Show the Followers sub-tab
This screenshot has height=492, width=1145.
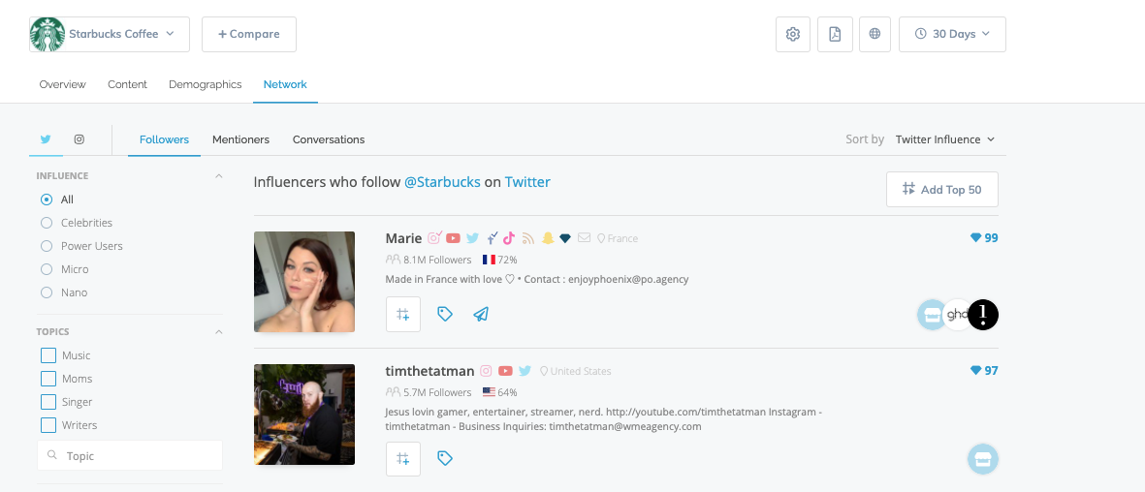[164, 139]
